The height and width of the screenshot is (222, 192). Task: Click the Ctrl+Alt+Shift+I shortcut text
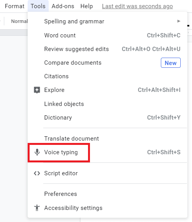pyautogui.click(x=159, y=90)
